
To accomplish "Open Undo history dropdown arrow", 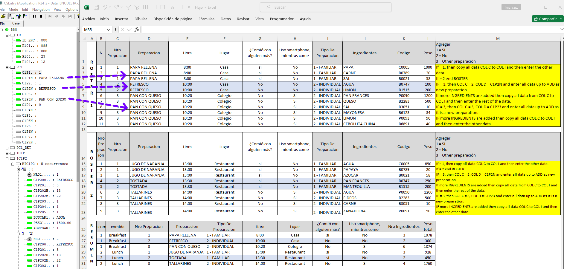I will tap(110, 7).
